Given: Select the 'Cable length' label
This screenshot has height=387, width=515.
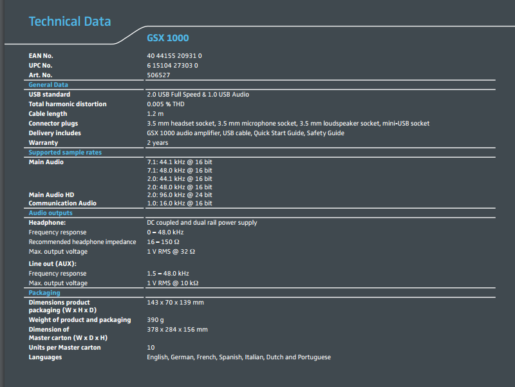Looking at the screenshot, I should pyautogui.click(x=48, y=114).
